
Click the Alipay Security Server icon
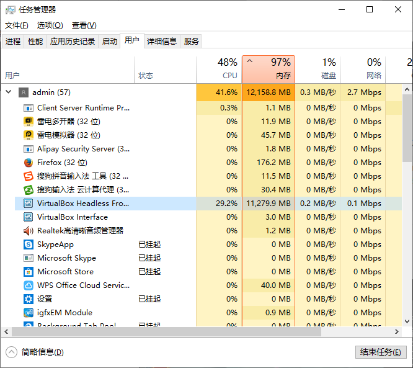point(28,149)
